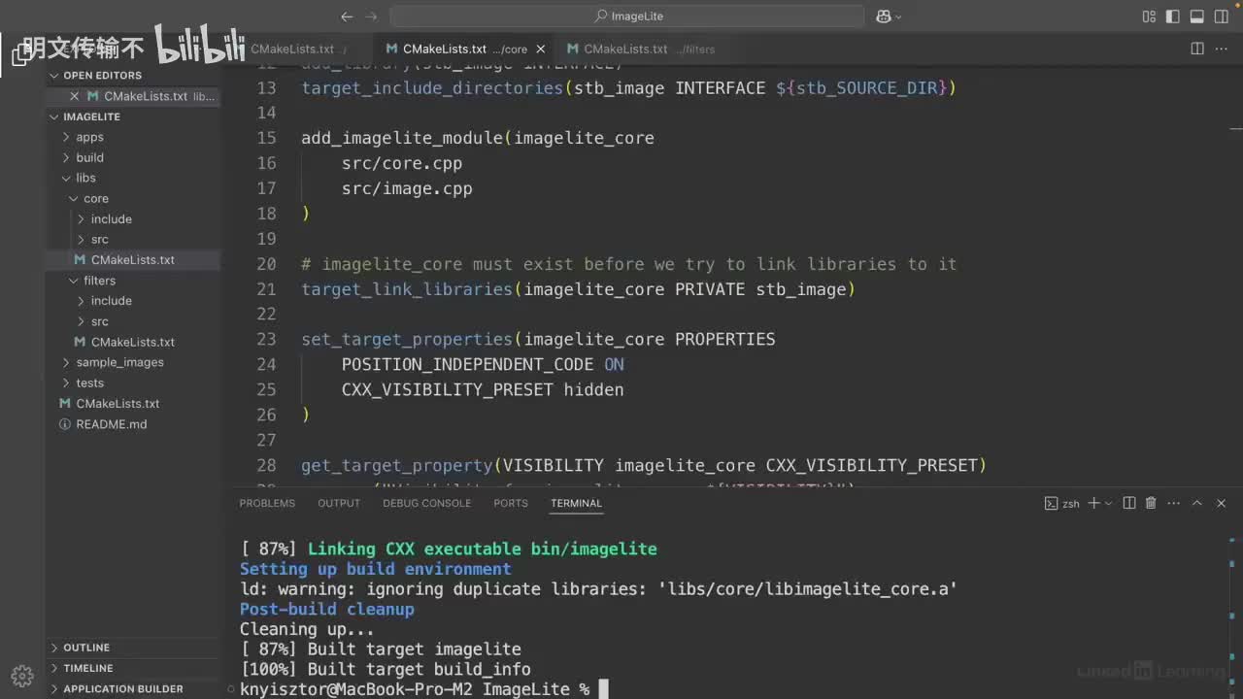The width and height of the screenshot is (1243, 699).
Task: Maximize the panel with the chevron-up
Action: click(x=1196, y=503)
